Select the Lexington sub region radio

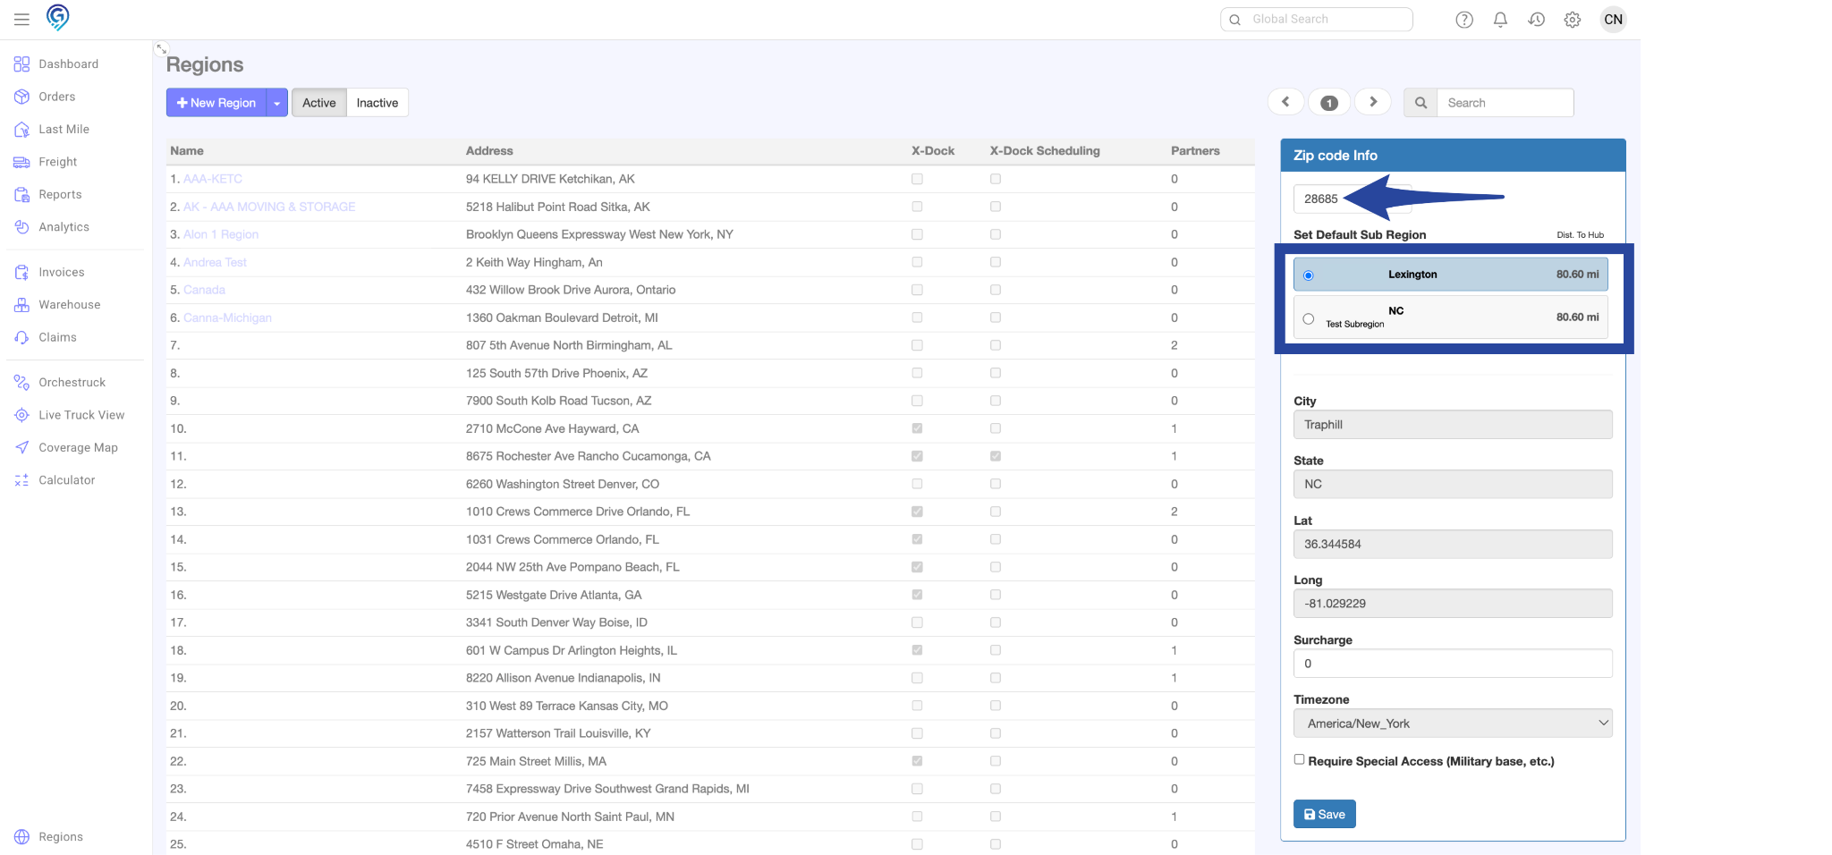1309,275
